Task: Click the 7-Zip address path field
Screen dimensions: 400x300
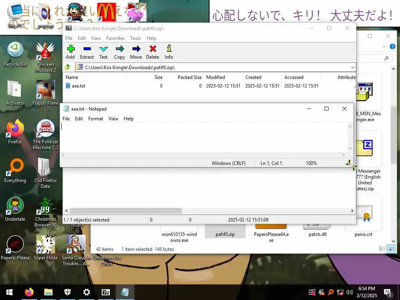Action: pos(215,67)
